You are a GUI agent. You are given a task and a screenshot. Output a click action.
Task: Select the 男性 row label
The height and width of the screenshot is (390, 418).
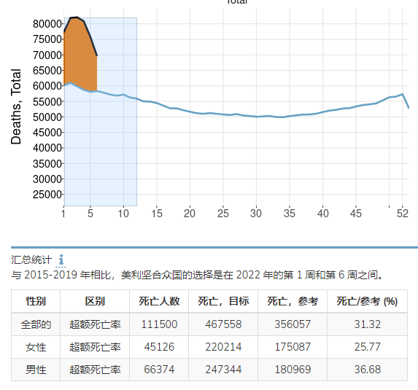(x=36, y=370)
